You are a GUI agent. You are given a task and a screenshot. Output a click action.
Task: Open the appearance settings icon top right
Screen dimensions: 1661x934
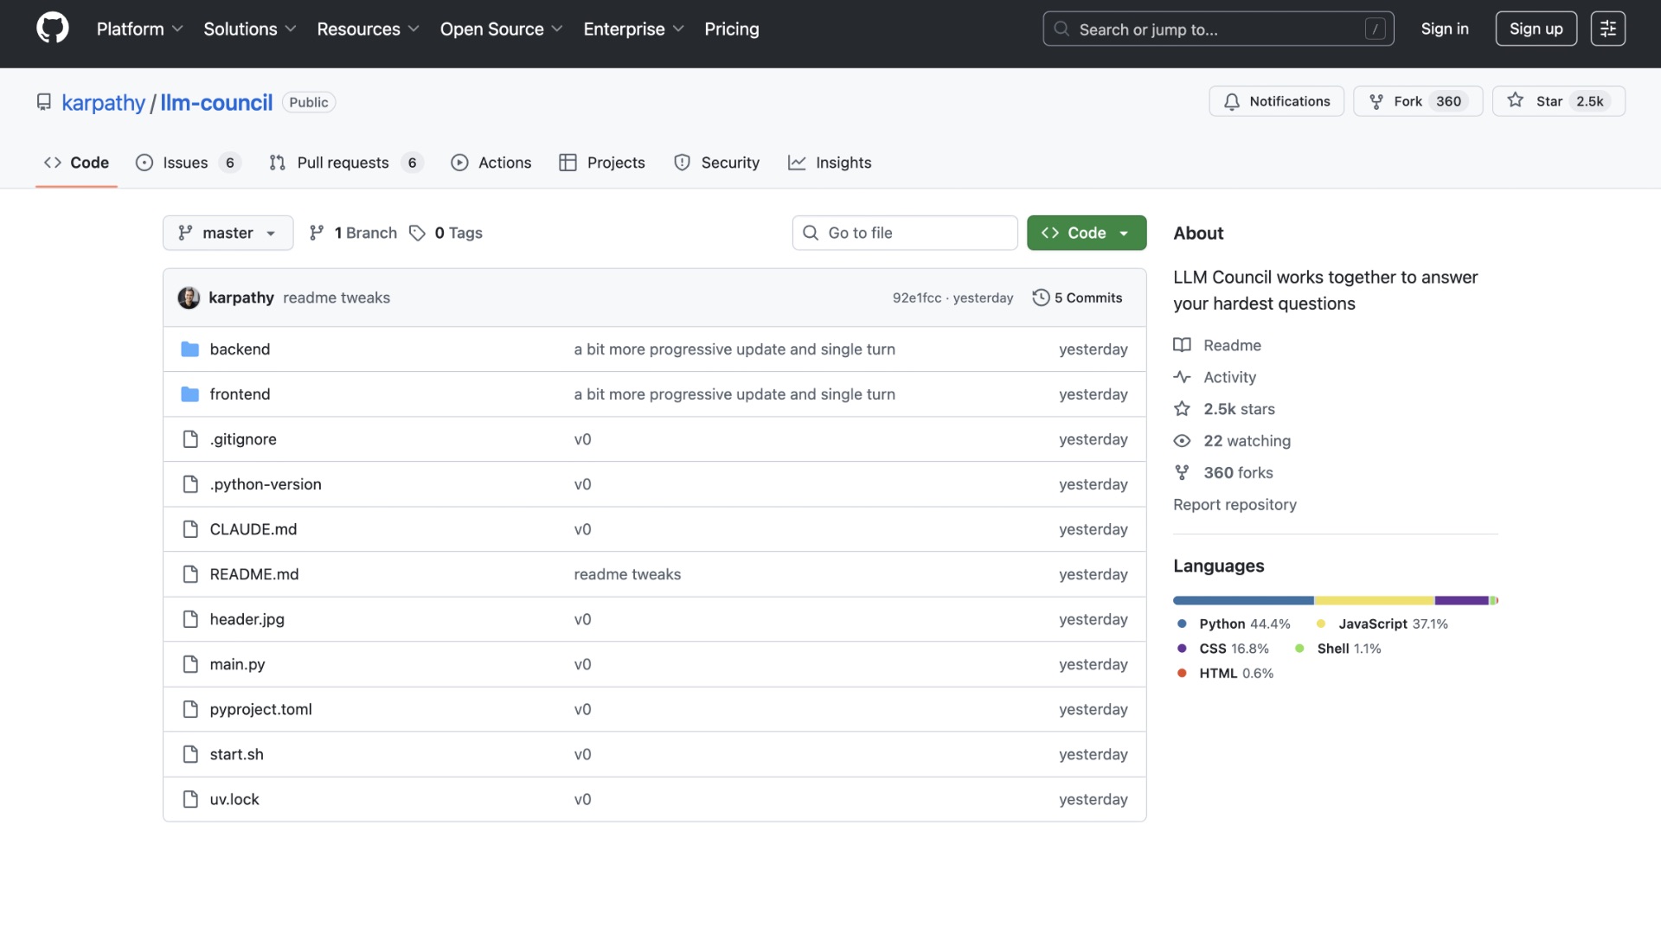(1607, 29)
